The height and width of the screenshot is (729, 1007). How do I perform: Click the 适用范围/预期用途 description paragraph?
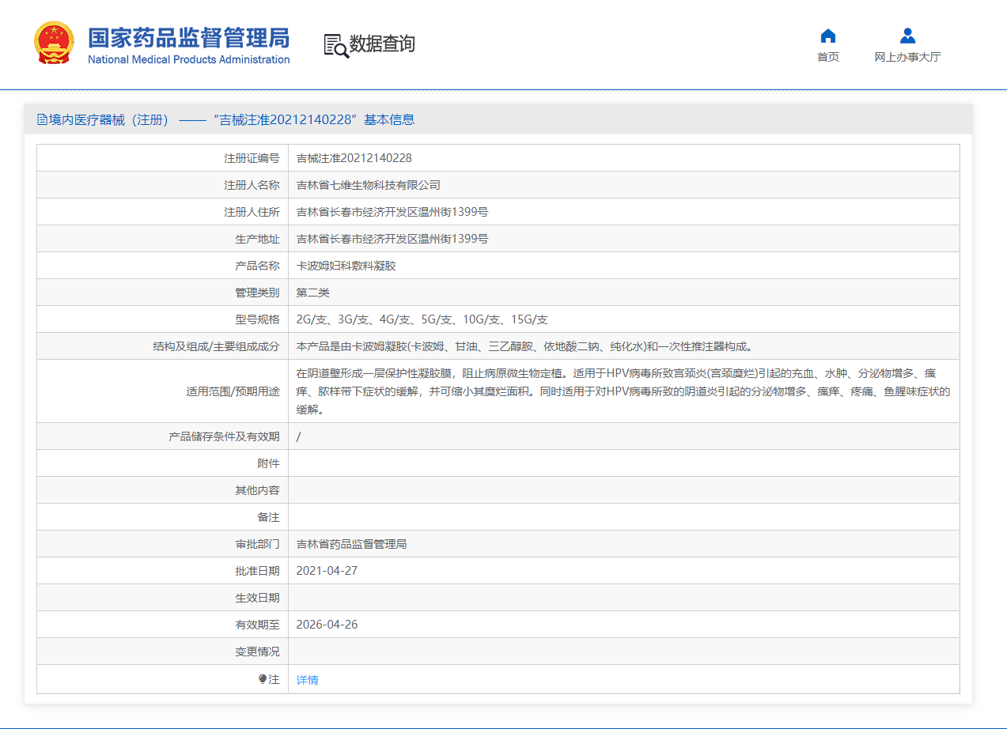pos(623,391)
